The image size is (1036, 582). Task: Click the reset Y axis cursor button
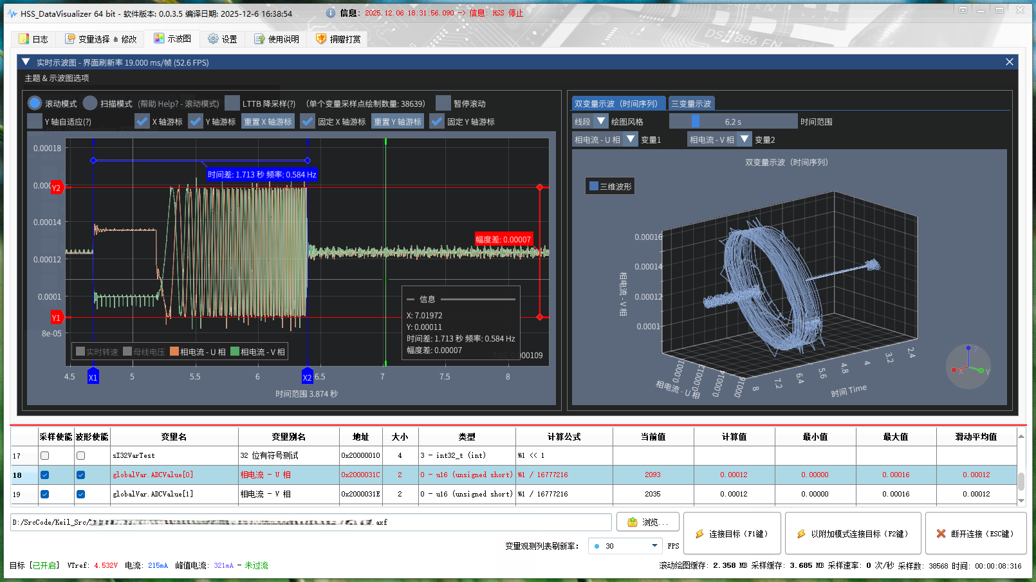point(397,122)
